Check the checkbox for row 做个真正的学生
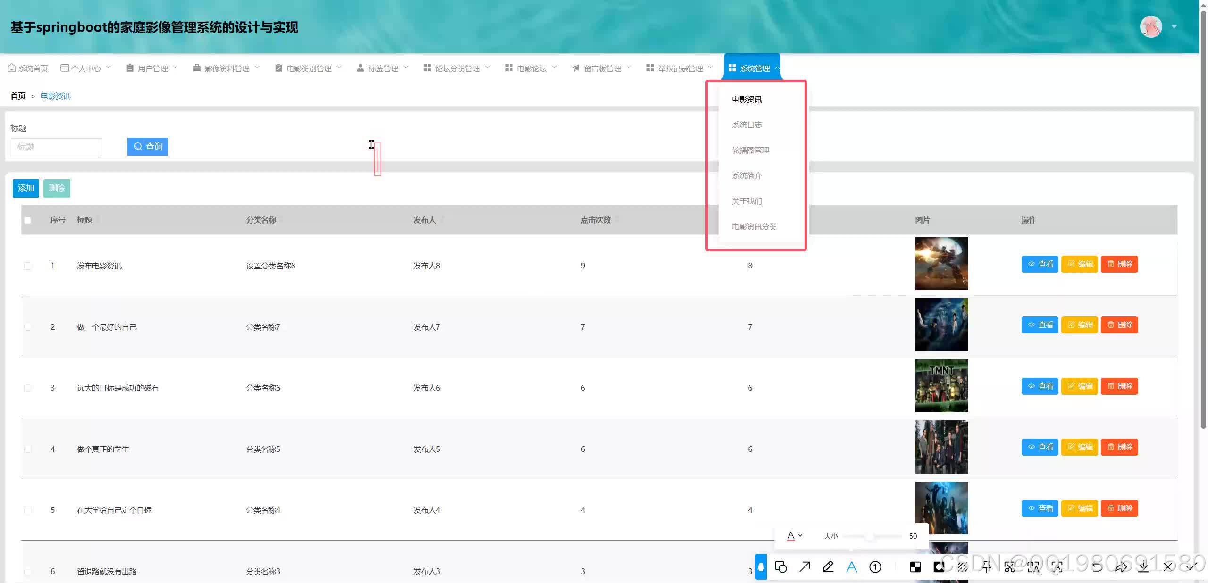The image size is (1208, 583). tap(28, 449)
